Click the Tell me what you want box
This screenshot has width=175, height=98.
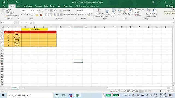point(87,6)
